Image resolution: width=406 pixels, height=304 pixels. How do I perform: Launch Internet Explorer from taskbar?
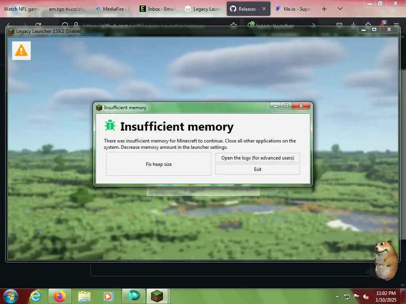pyautogui.click(x=35, y=296)
